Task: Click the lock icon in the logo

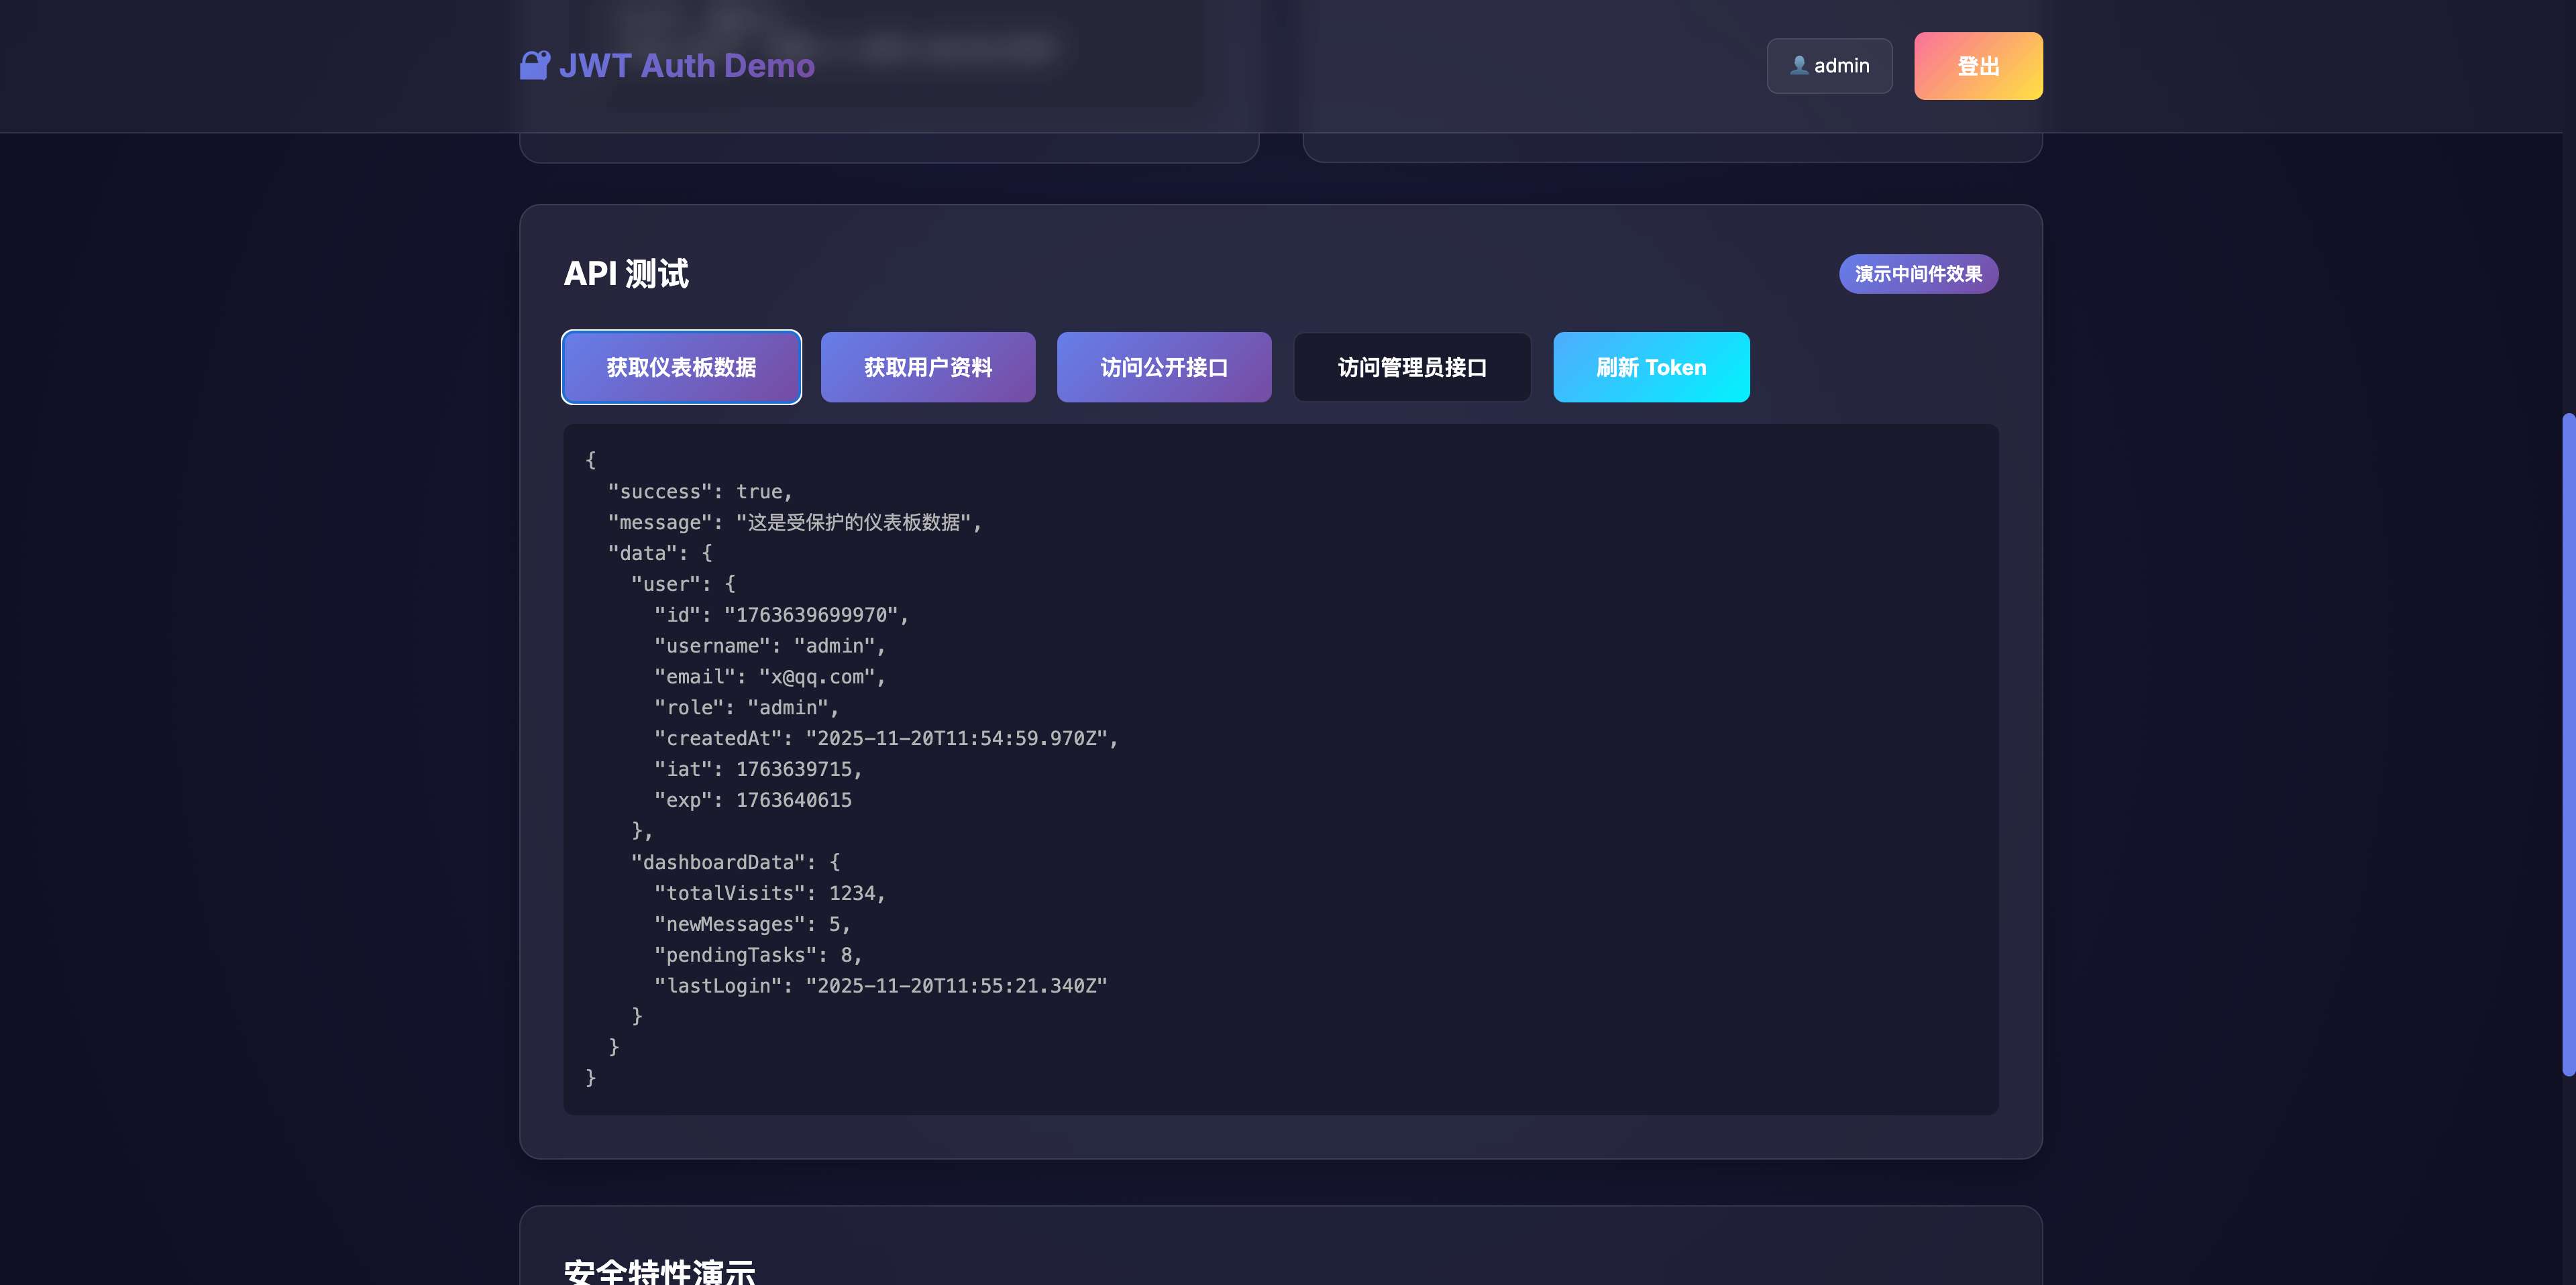Action: tap(535, 65)
